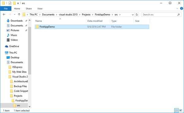The width and height of the screenshot is (184, 113).
Task: Click src breadcrumb in the address bar
Action: 116,14
